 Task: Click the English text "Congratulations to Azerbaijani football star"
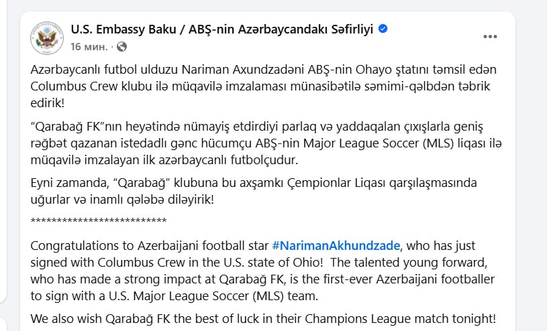[150, 246]
